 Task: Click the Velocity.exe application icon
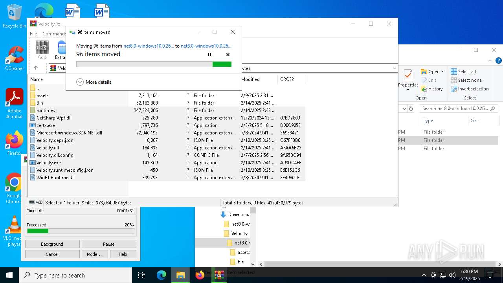pyautogui.click(x=33, y=163)
